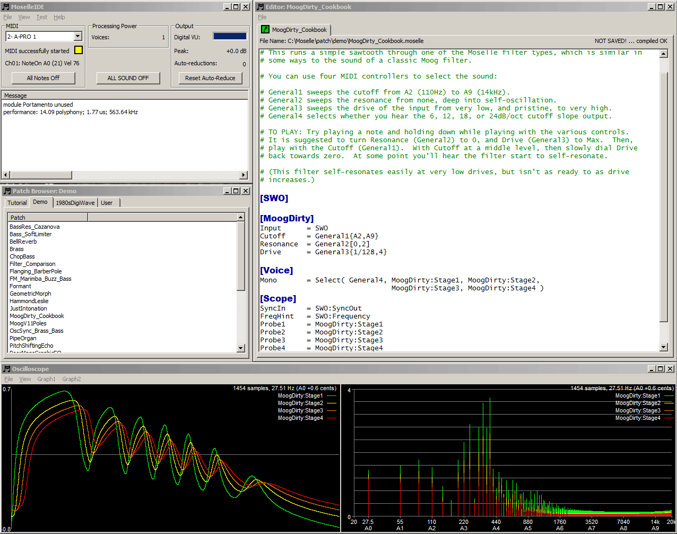677x534 pixels.
Task: Click the Message panel scroll left arrow
Action: click(6, 175)
